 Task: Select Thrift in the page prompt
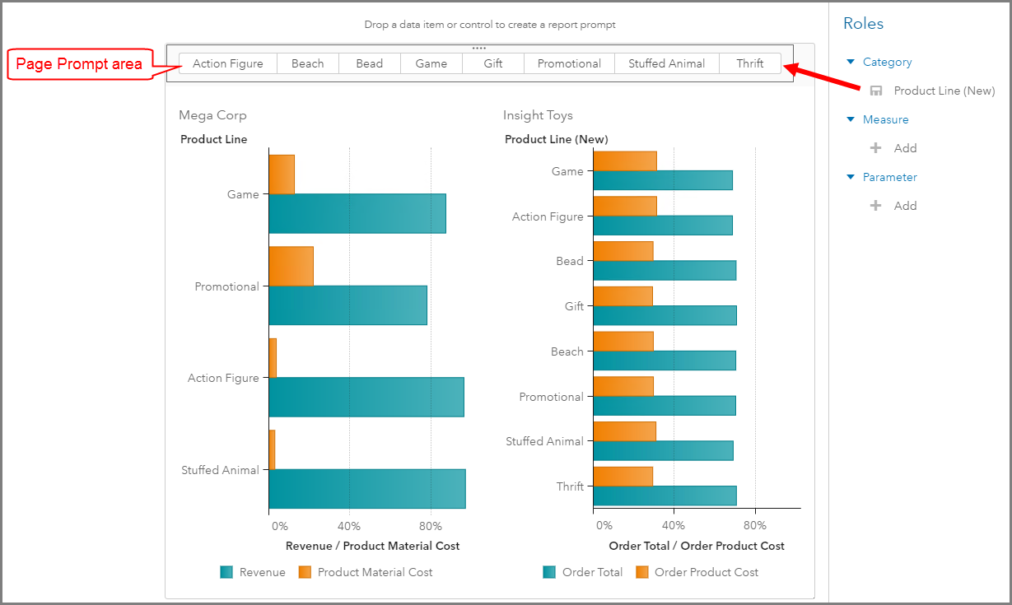coord(749,64)
